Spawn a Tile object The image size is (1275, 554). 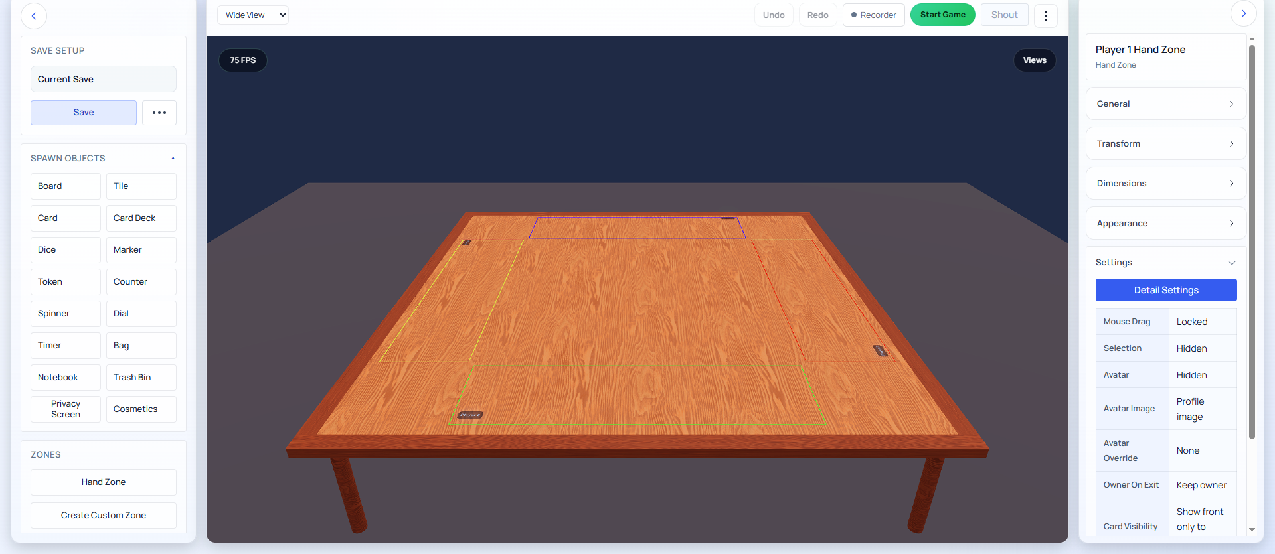pyautogui.click(x=141, y=186)
